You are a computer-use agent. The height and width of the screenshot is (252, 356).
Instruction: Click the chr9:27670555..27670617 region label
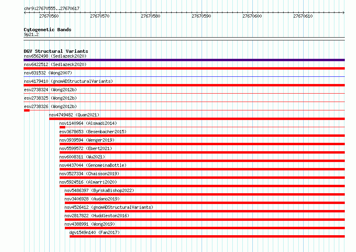point(52,9)
